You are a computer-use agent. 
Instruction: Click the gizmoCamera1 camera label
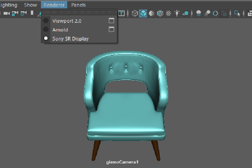point(122,162)
